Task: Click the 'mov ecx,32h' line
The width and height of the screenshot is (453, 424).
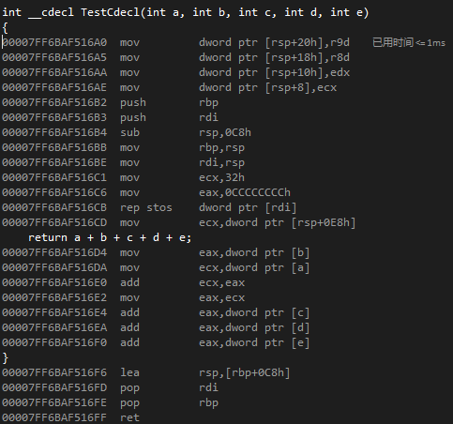Action: click(123, 177)
